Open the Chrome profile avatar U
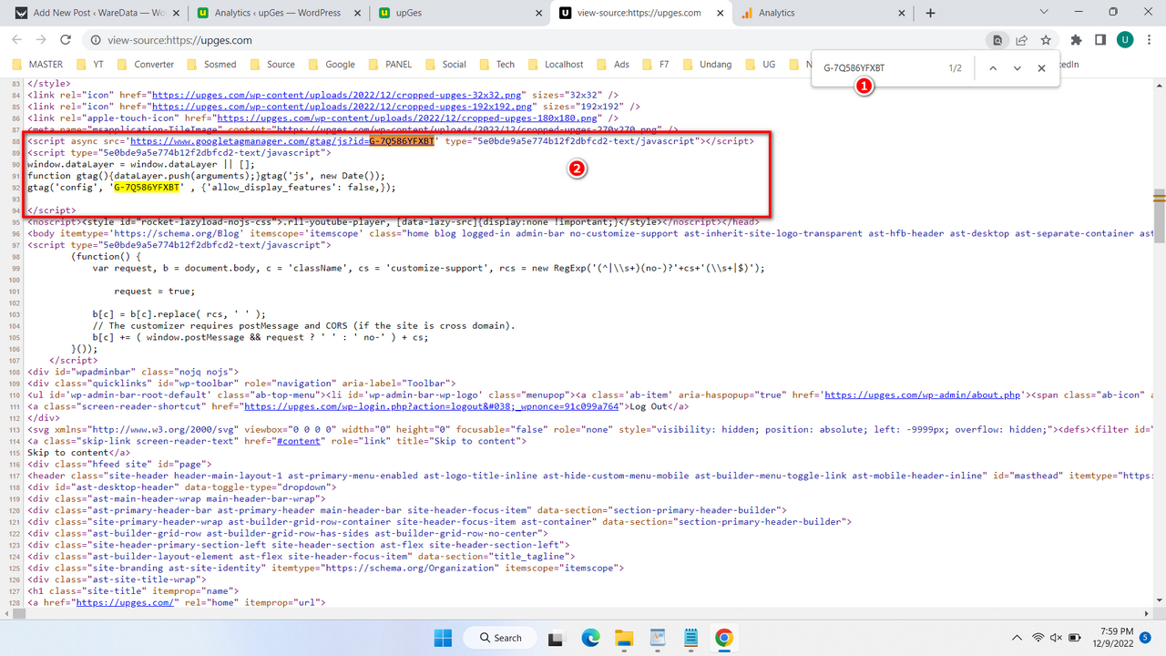The width and height of the screenshot is (1166, 656). (x=1125, y=41)
